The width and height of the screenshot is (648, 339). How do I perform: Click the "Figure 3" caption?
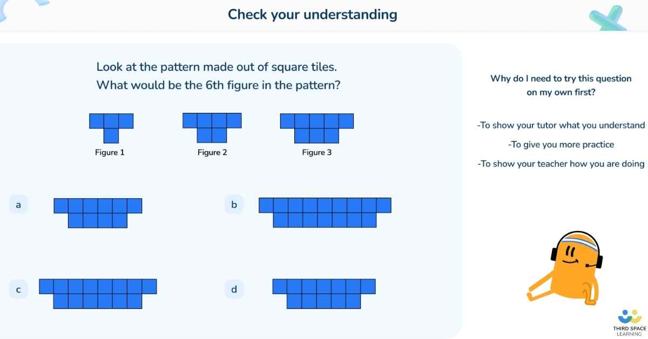click(x=317, y=153)
